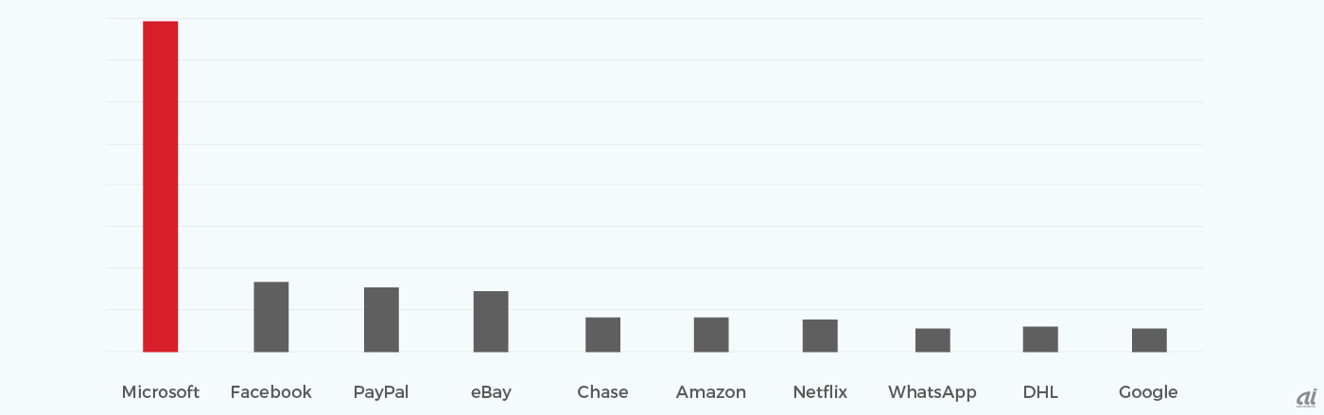Select the DHL bar
1324x415 pixels.
click(1040, 339)
